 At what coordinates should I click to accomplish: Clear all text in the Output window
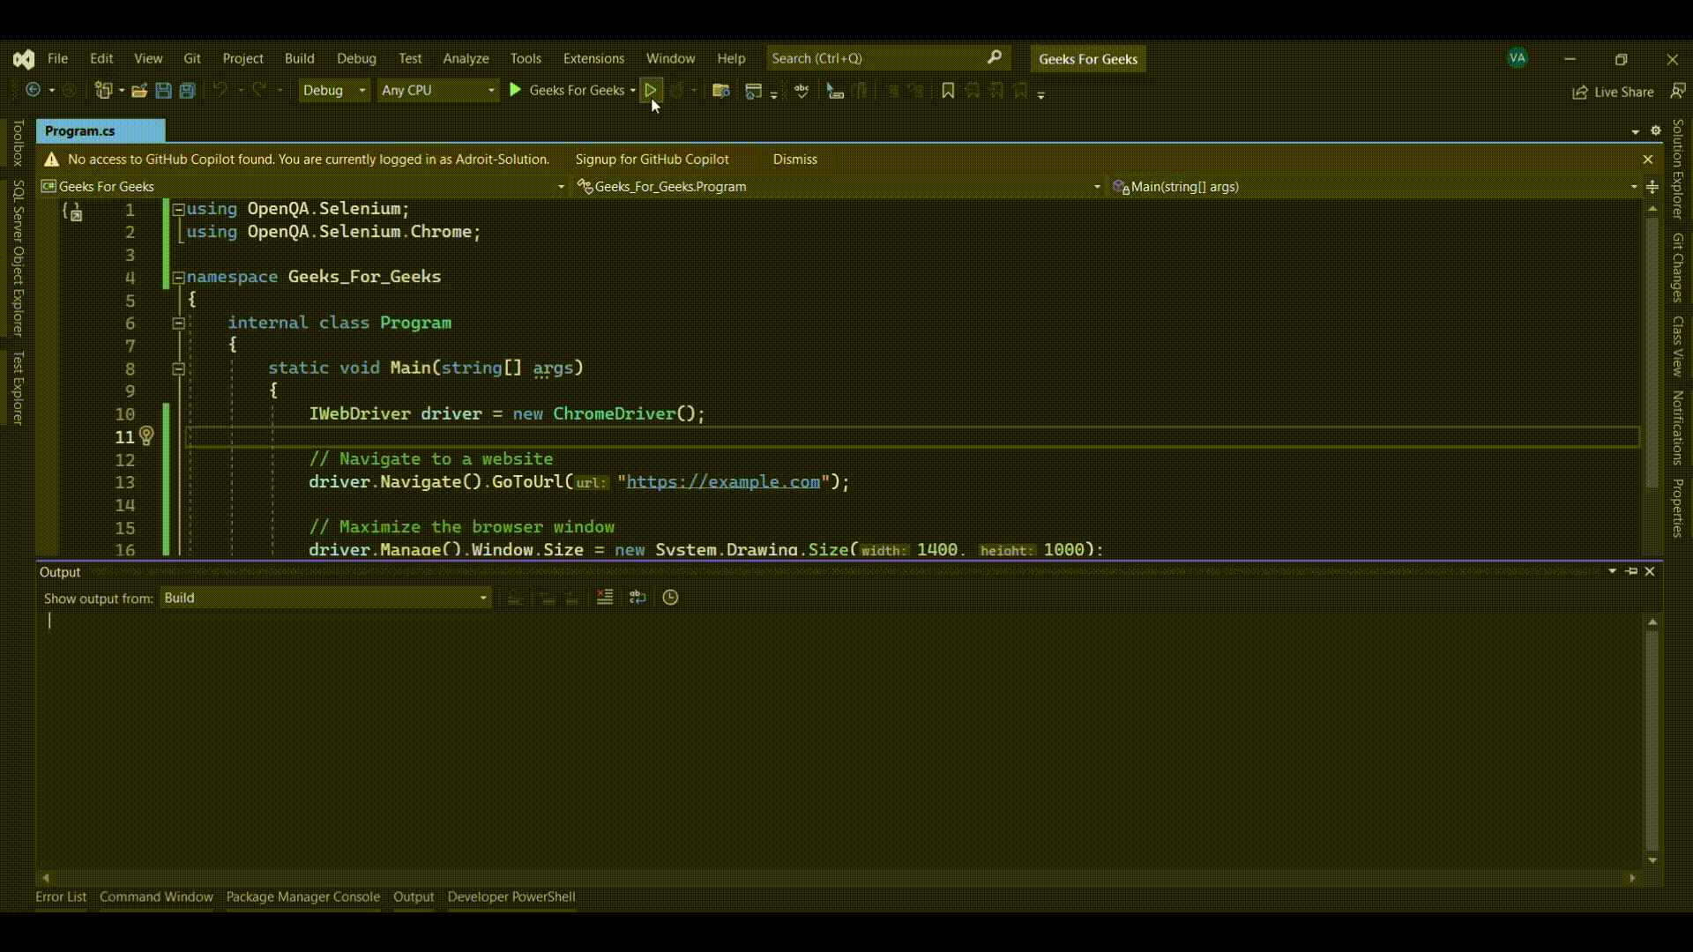tap(605, 598)
